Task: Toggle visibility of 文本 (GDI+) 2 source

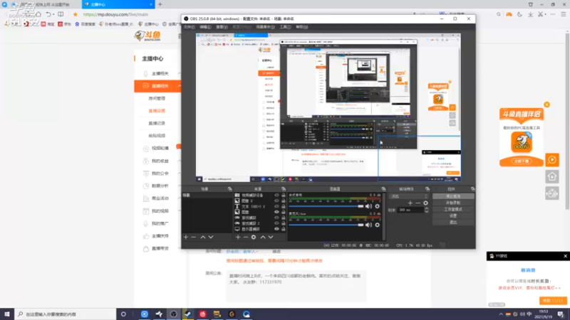Action: (276, 206)
